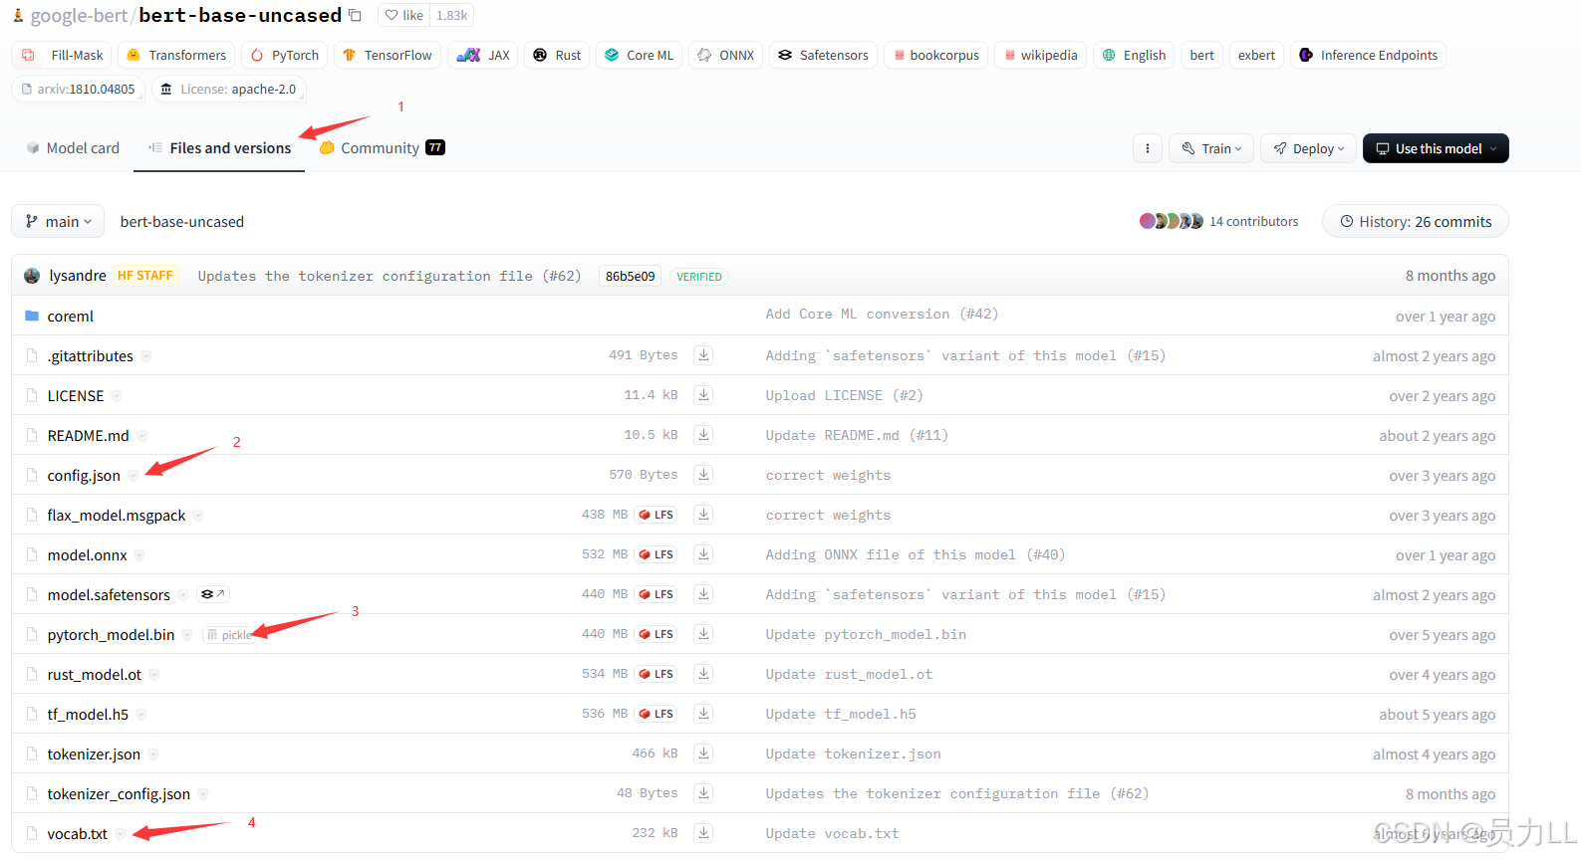This screenshot has height=860, width=1581.
Task: Download config.json via download icon
Action: [x=703, y=475]
